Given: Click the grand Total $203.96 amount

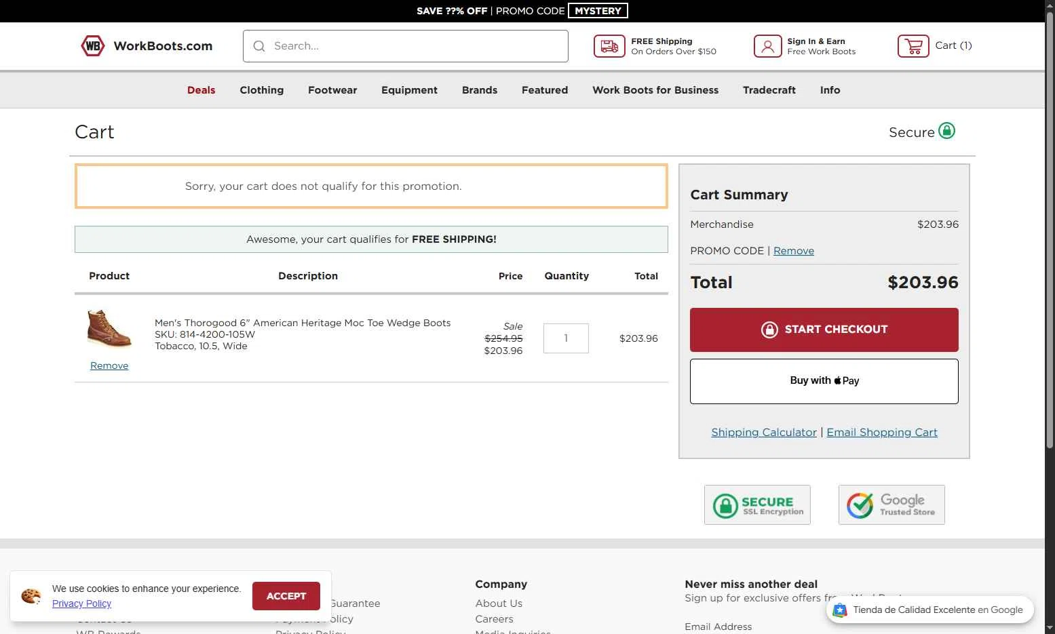Looking at the screenshot, I should (x=923, y=283).
